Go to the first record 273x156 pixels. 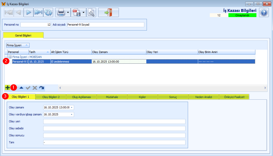[9, 12]
